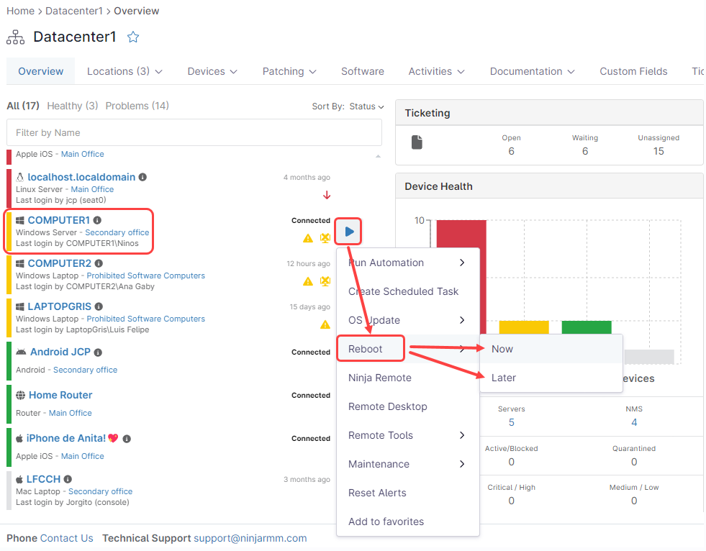Click the Windows logo icon beside COMPUTER2
706x551 pixels.
click(x=20, y=263)
